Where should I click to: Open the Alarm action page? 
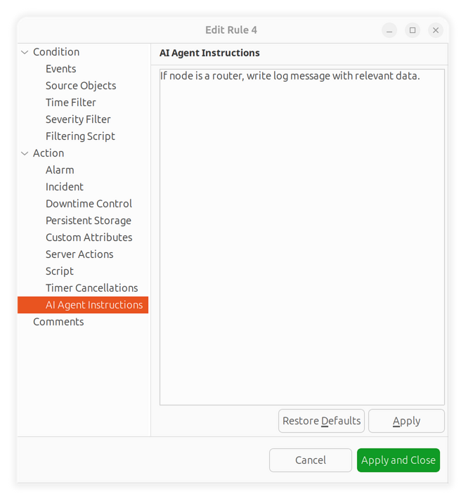(x=60, y=170)
